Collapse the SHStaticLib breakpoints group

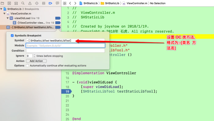(1, 9)
